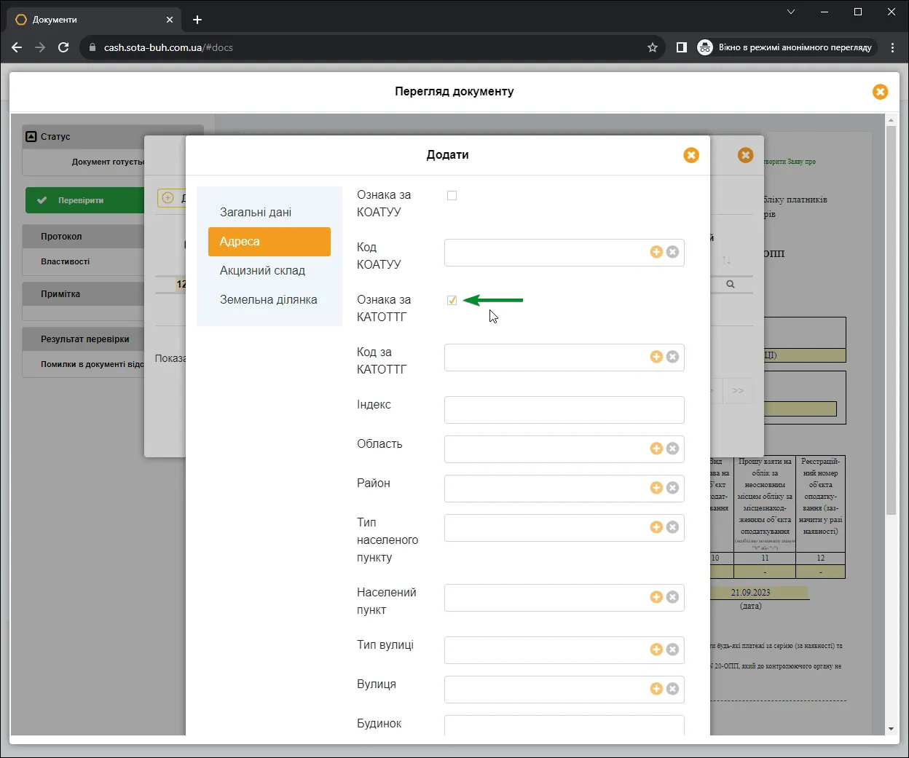Click the sort arrows icon in background dialog
The height and width of the screenshot is (758, 909).
pos(726,260)
